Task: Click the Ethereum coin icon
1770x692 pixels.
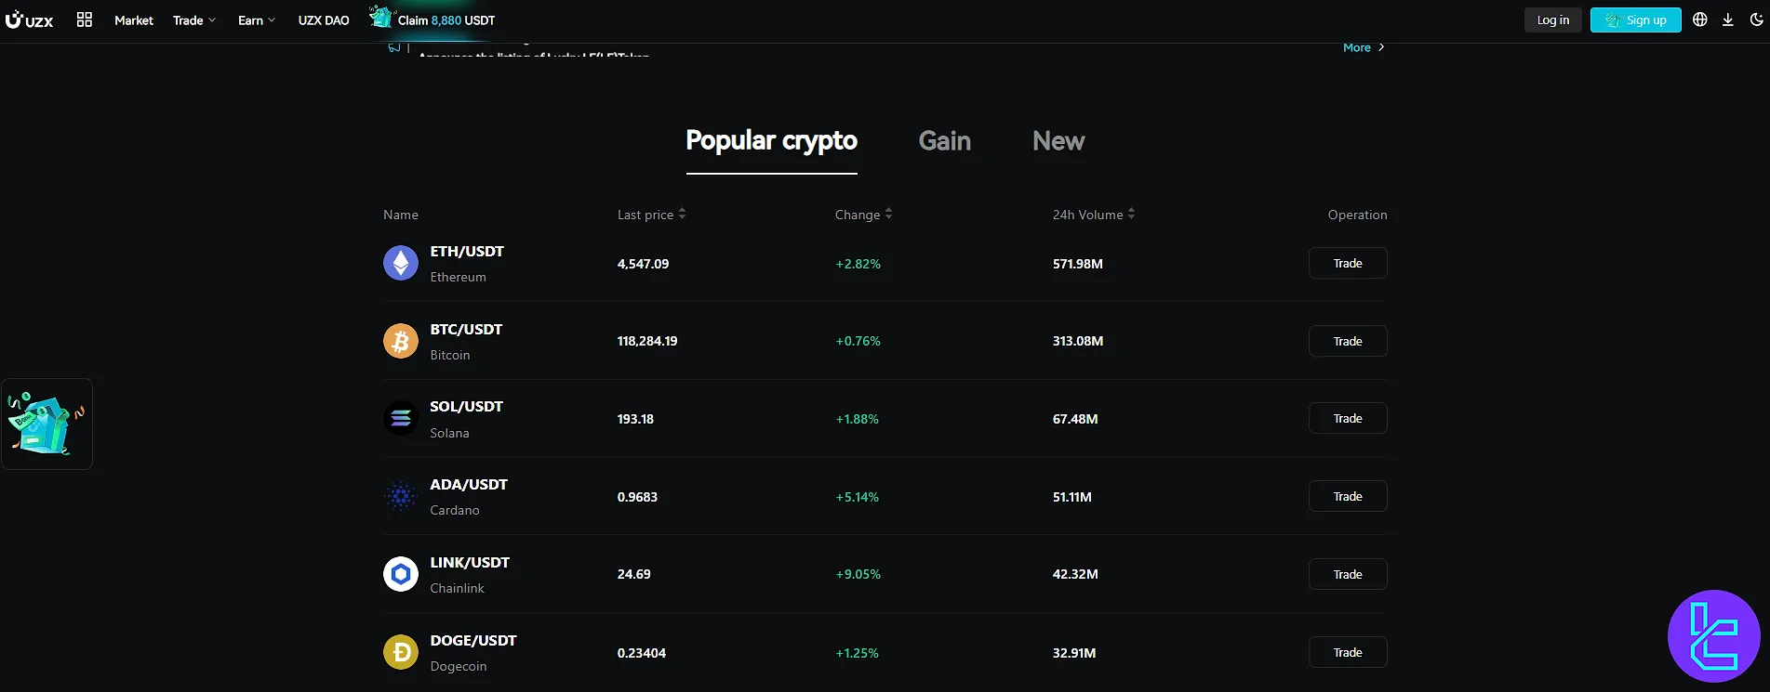Action: (x=401, y=263)
